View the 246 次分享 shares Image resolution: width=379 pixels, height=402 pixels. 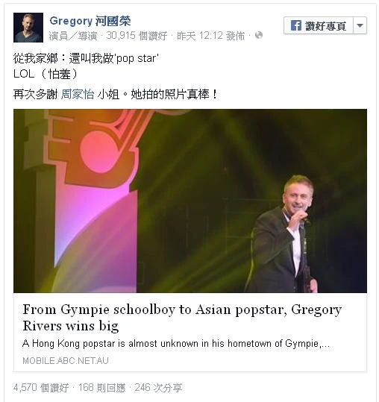click(158, 388)
